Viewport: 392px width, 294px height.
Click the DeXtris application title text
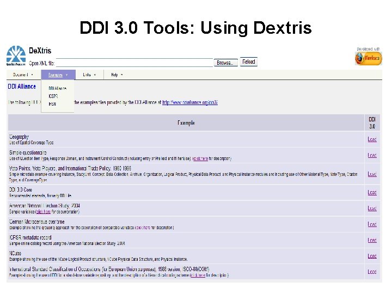(40, 51)
